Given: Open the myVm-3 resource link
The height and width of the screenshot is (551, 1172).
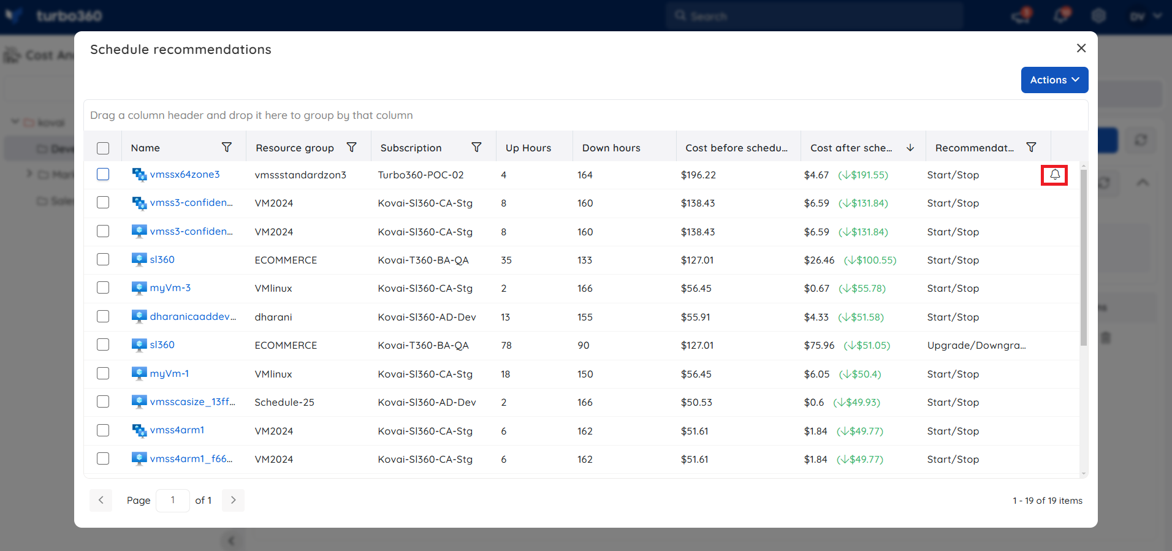Looking at the screenshot, I should tap(170, 287).
